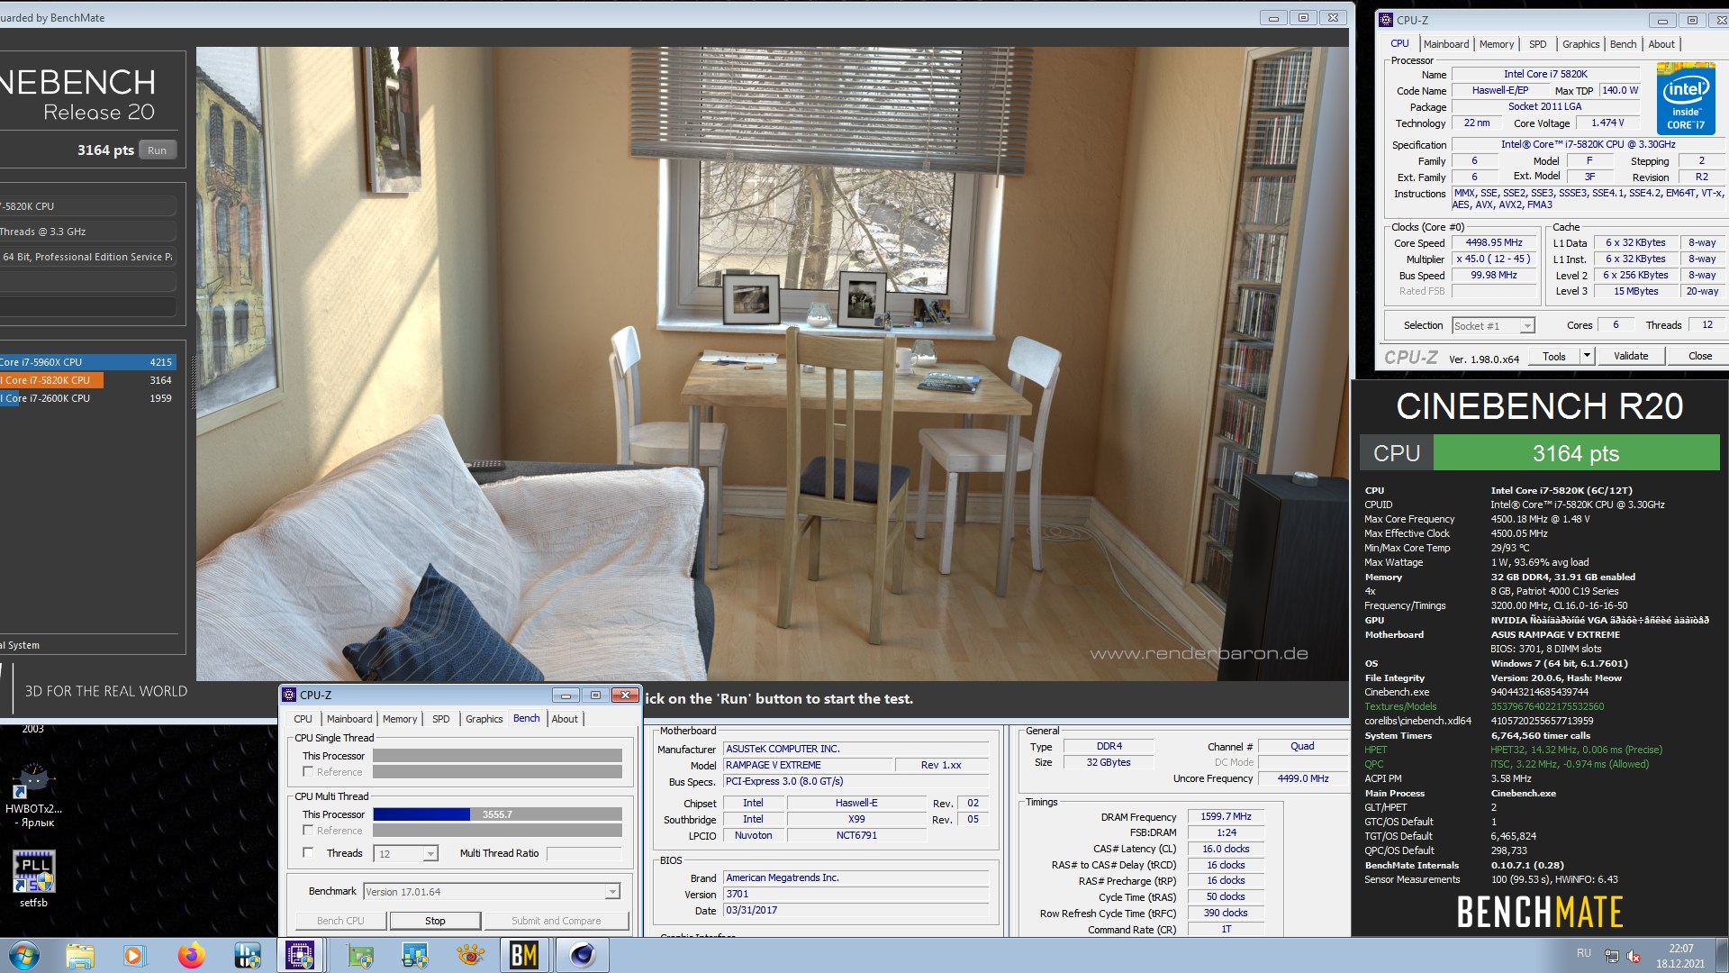1729x973 pixels.
Task: Click Validate button in CPU-Z
Action: 1630,356
